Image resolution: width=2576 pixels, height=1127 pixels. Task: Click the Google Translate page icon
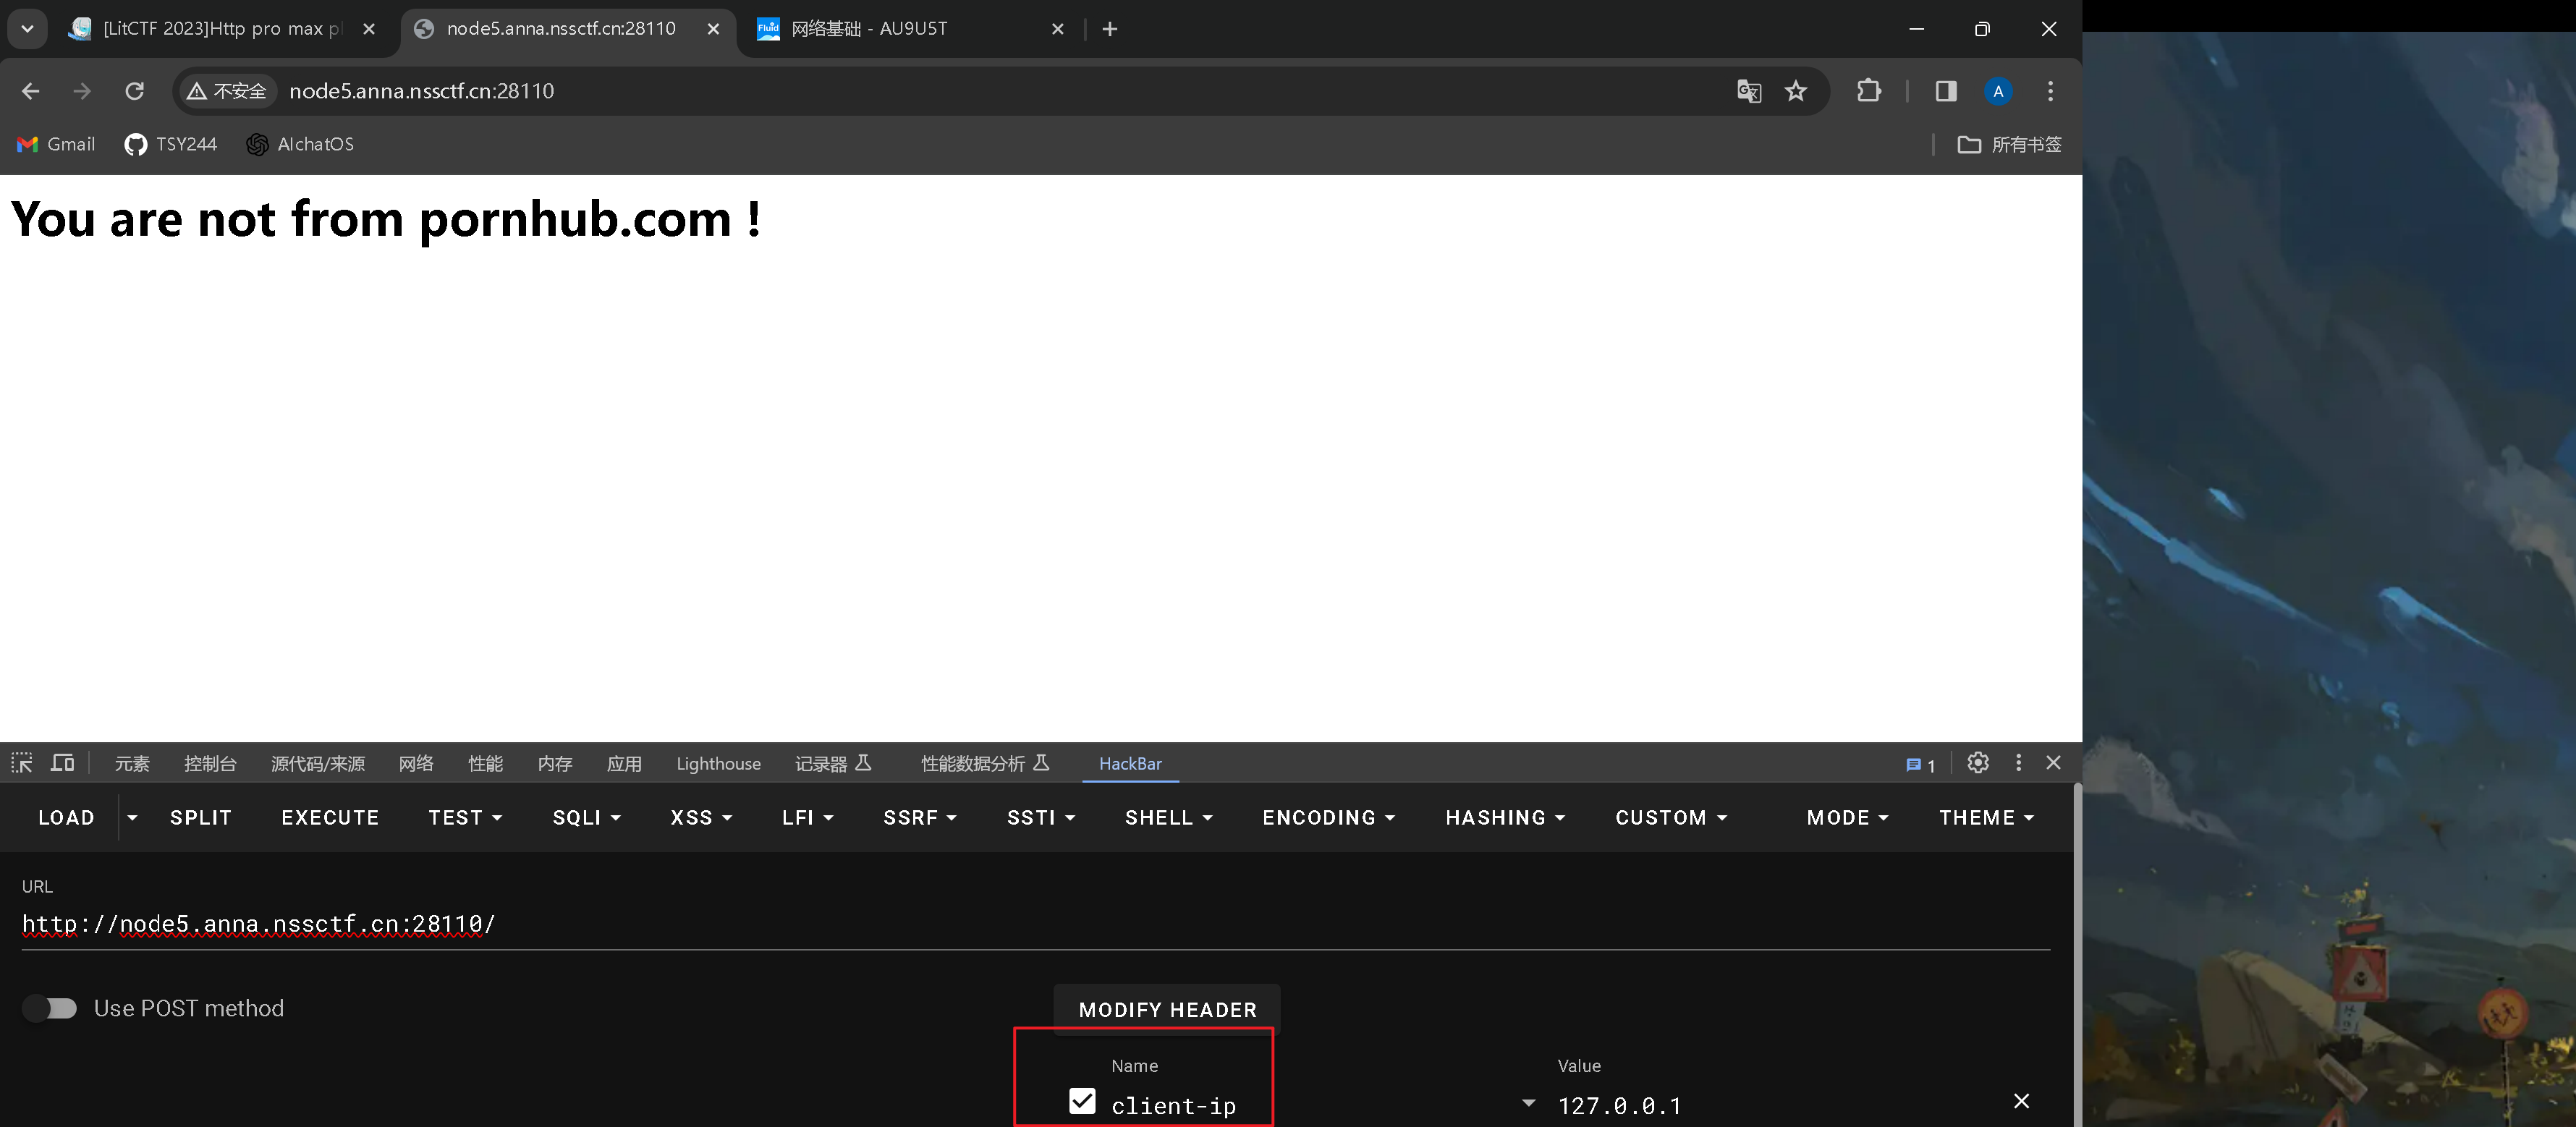(1748, 91)
